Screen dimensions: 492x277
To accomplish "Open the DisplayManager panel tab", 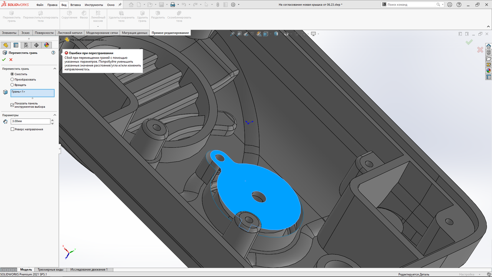I will 47,45.
